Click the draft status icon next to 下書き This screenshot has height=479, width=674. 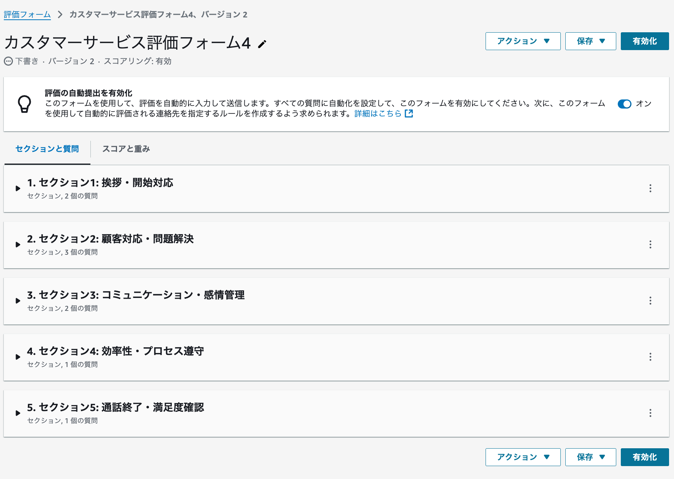[x=8, y=61]
